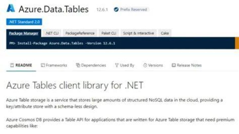Click the Frameworks tab window icon

click(43, 65)
